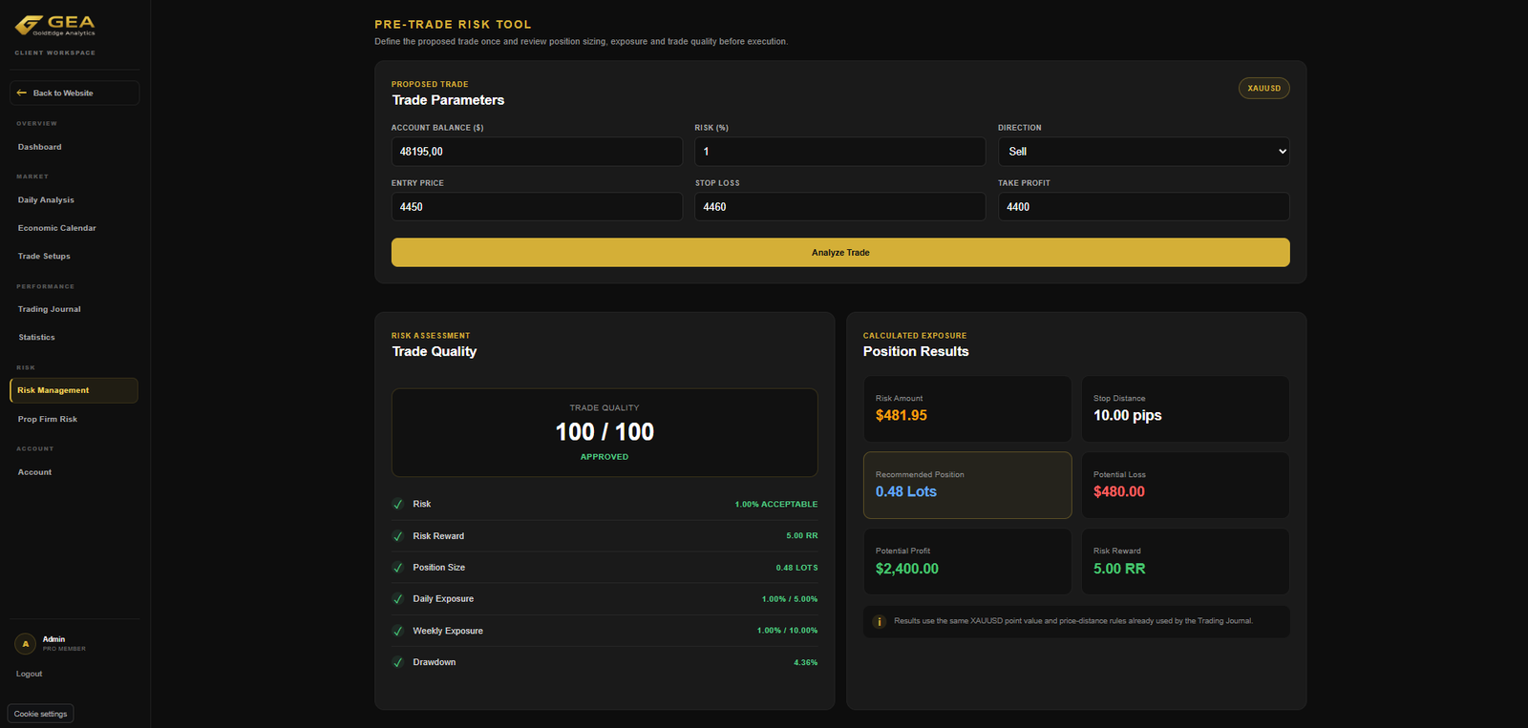The width and height of the screenshot is (1528, 728).
Task: Click the checkmark icon beside Risk Reward
Action: click(398, 536)
